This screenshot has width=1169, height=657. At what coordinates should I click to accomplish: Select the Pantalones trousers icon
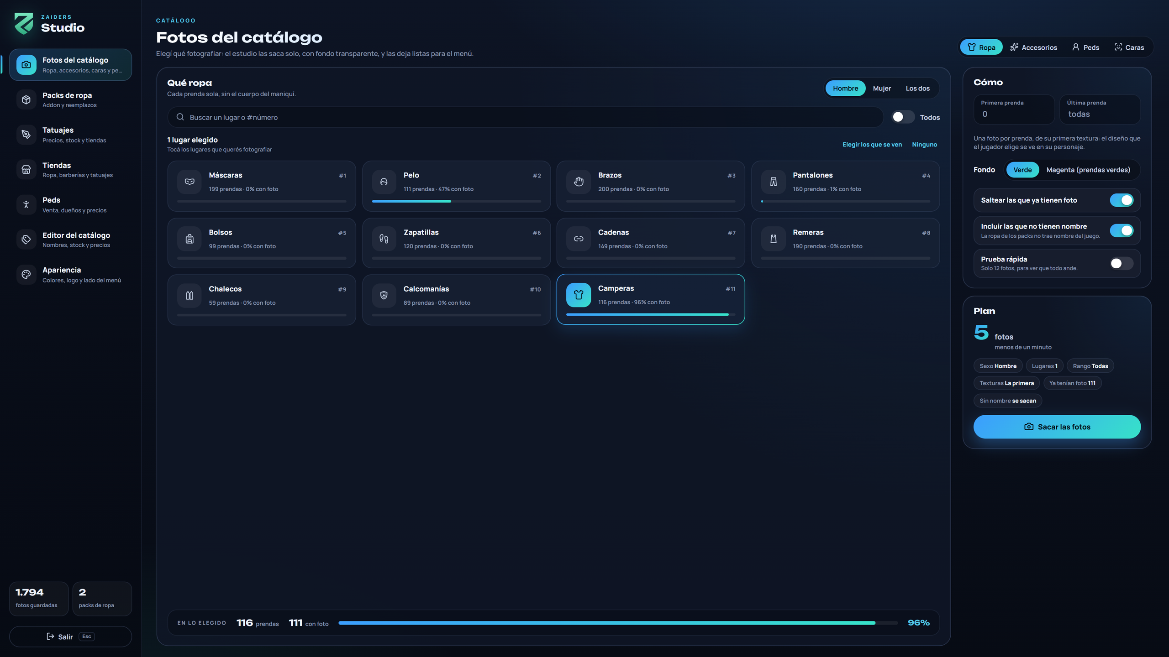[773, 182]
